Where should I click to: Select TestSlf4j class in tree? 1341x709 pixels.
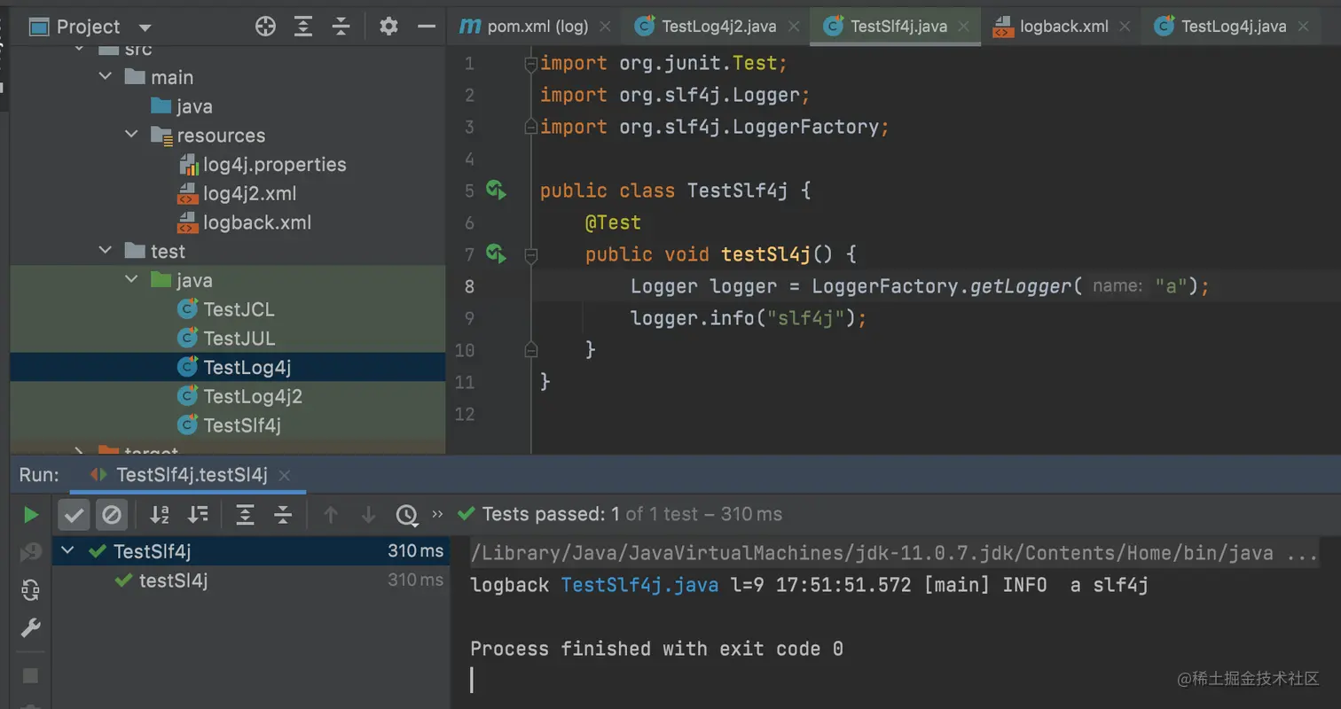tap(230, 425)
